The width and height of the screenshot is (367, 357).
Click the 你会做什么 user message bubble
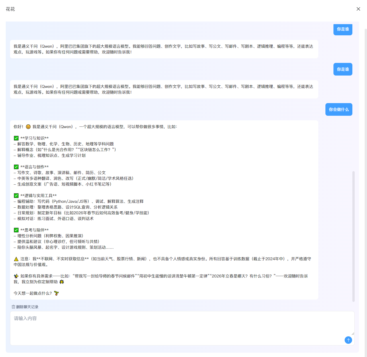339,109
